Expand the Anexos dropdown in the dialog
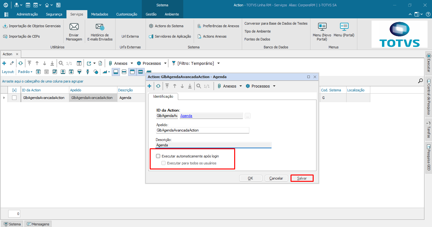Viewport: 432px width, 227px height. [x=241, y=86]
